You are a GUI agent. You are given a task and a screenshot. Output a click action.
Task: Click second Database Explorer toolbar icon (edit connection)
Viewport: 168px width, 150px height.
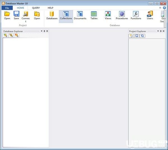pyautogui.click(x=11, y=35)
